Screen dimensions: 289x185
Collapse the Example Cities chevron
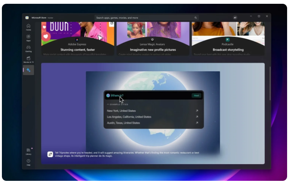coord(108,104)
